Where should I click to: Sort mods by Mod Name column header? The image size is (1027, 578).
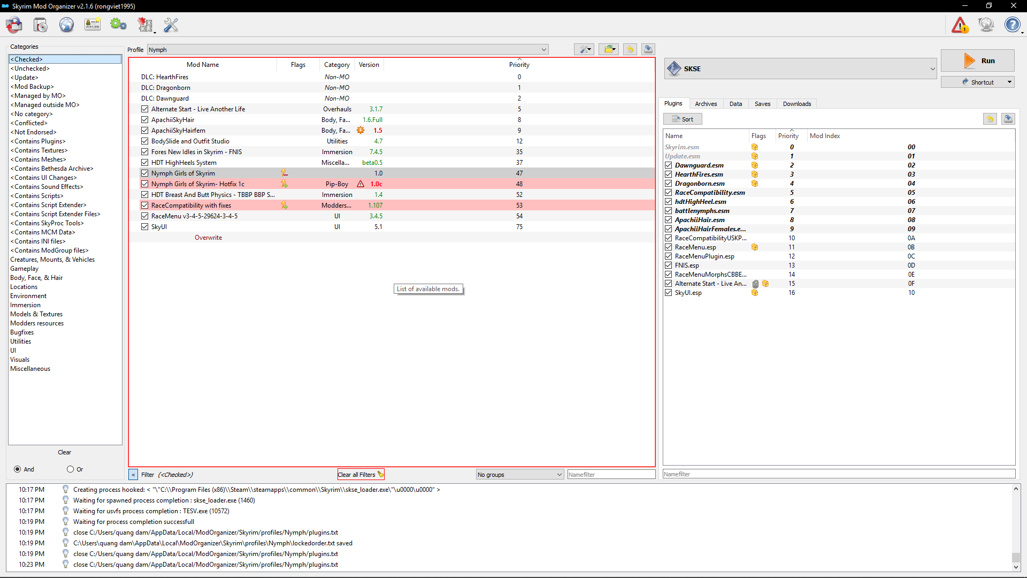[x=202, y=64]
